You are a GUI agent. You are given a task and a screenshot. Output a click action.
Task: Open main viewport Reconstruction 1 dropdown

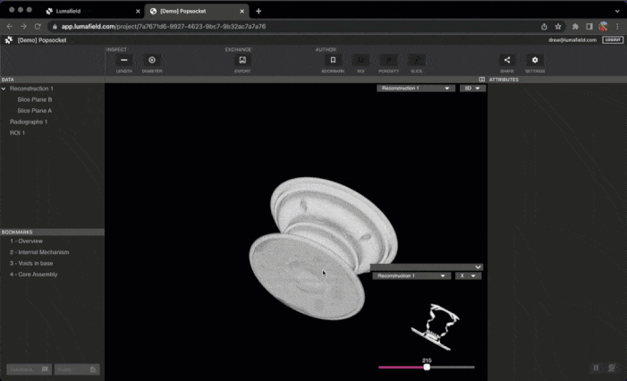(416, 88)
